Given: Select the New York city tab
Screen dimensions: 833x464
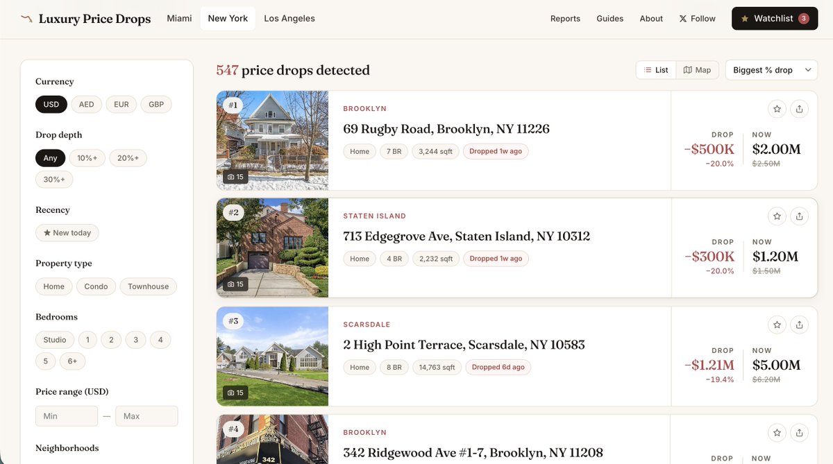Looking at the screenshot, I should pyautogui.click(x=228, y=19).
